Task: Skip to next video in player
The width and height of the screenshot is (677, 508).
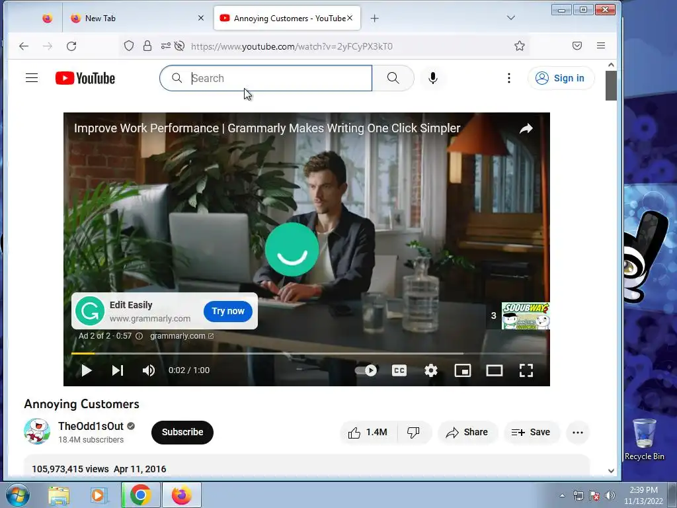Action: (x=118, y=370)
